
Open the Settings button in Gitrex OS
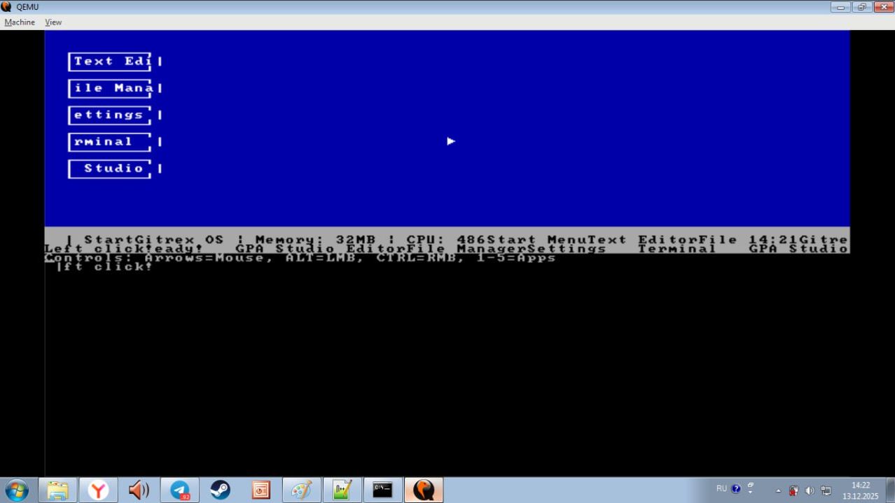pyautogui.click(x=110, y=115)
